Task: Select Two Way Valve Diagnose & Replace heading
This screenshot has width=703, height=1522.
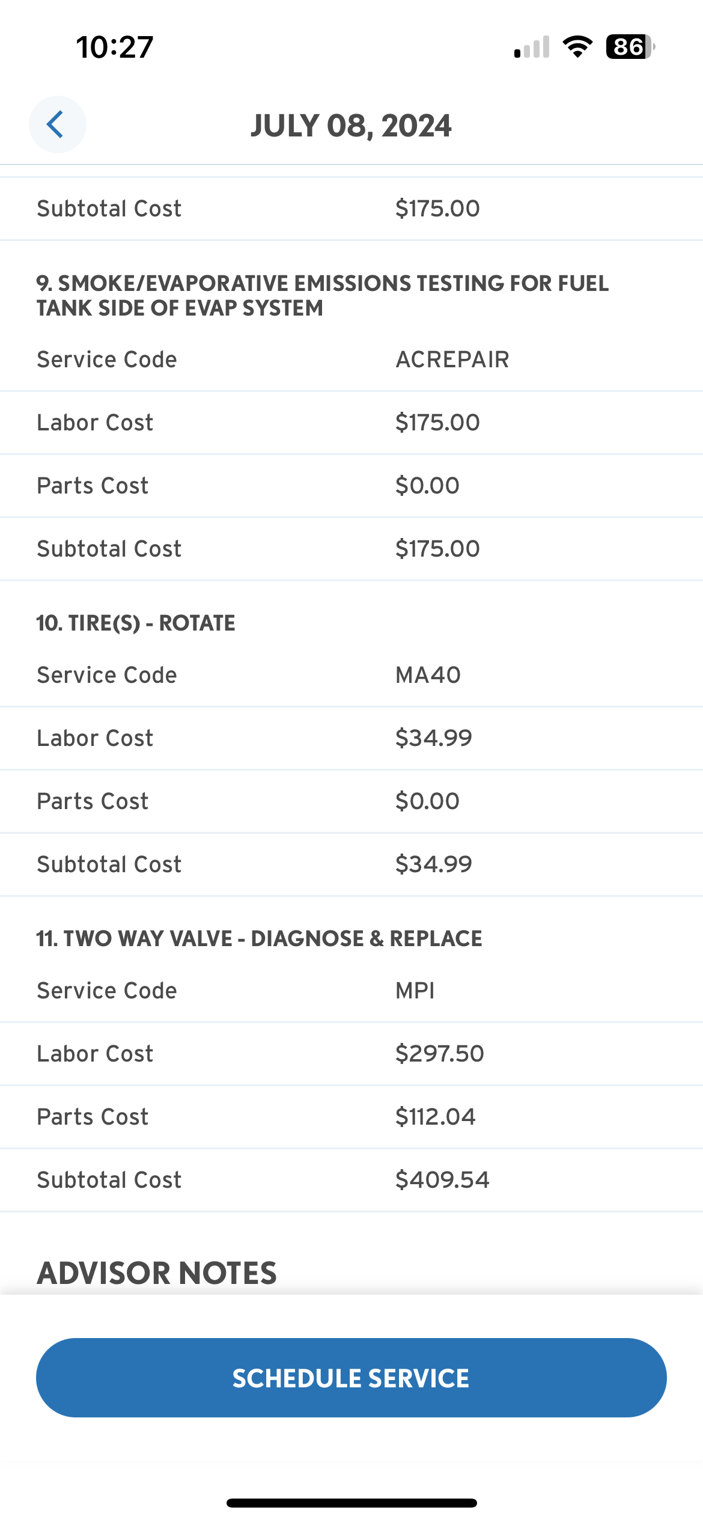Action: [259, 938]
